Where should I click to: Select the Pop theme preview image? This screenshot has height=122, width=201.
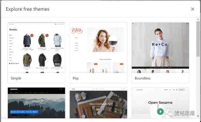98,48
